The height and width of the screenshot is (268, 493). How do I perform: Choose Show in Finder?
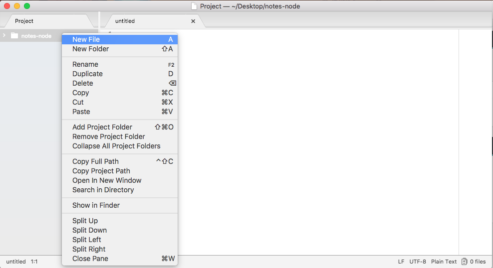coord(96,205)
